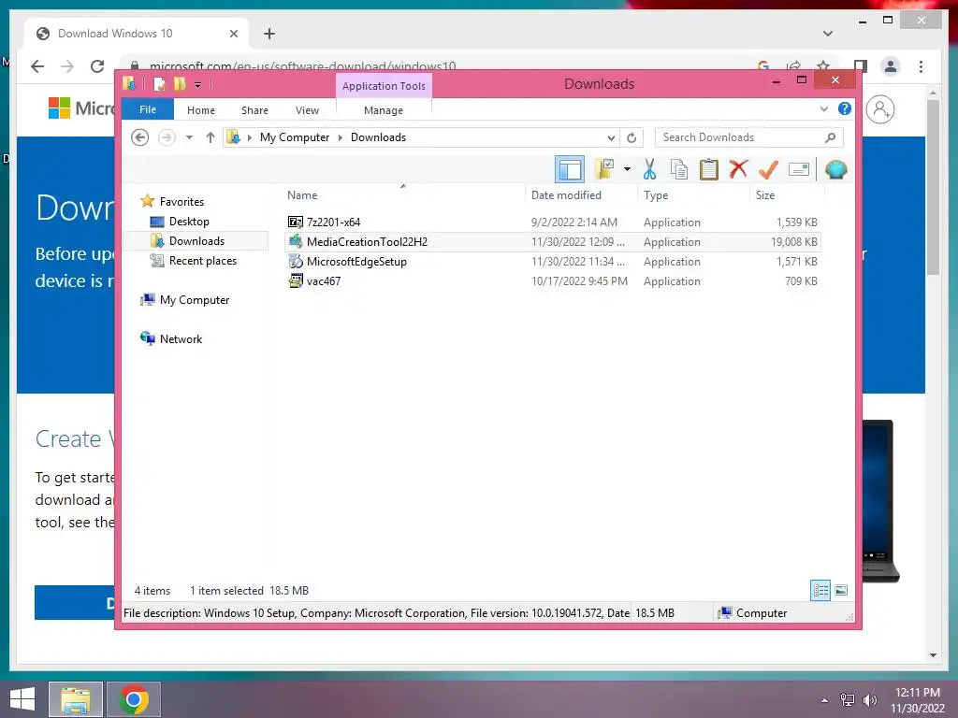Open Downloads in navigation pane

[x=196, y=241]
